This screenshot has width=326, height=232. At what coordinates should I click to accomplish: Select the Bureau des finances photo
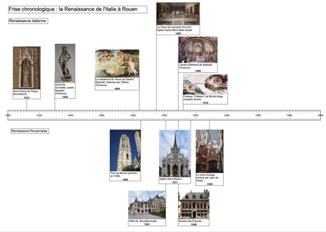point(194,205)
